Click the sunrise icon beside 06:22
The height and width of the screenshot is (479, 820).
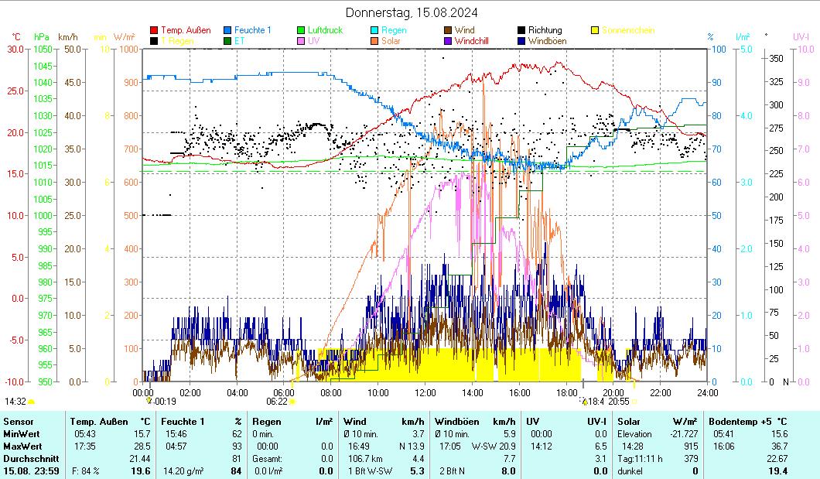pos(292,402)
